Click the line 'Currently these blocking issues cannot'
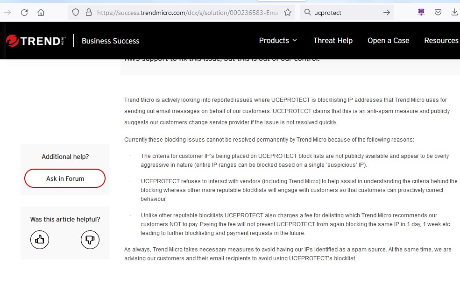460x286 pixels. 269,139
